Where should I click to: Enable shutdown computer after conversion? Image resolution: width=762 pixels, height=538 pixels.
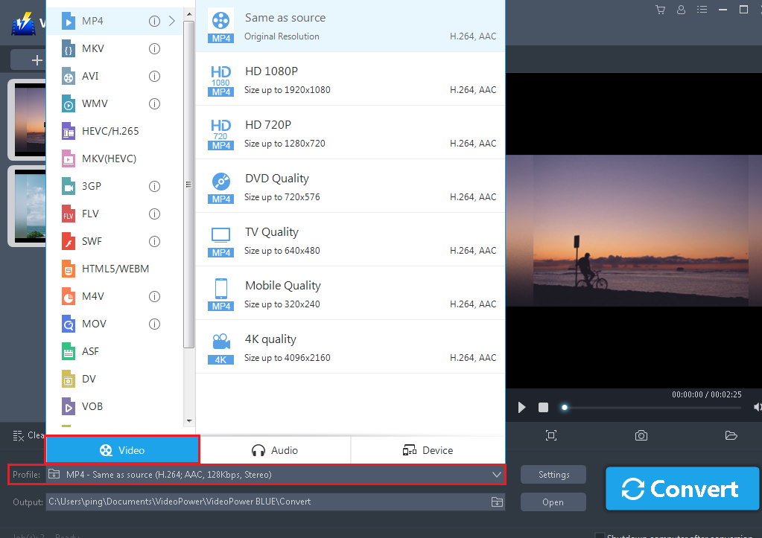pos(600,534)
